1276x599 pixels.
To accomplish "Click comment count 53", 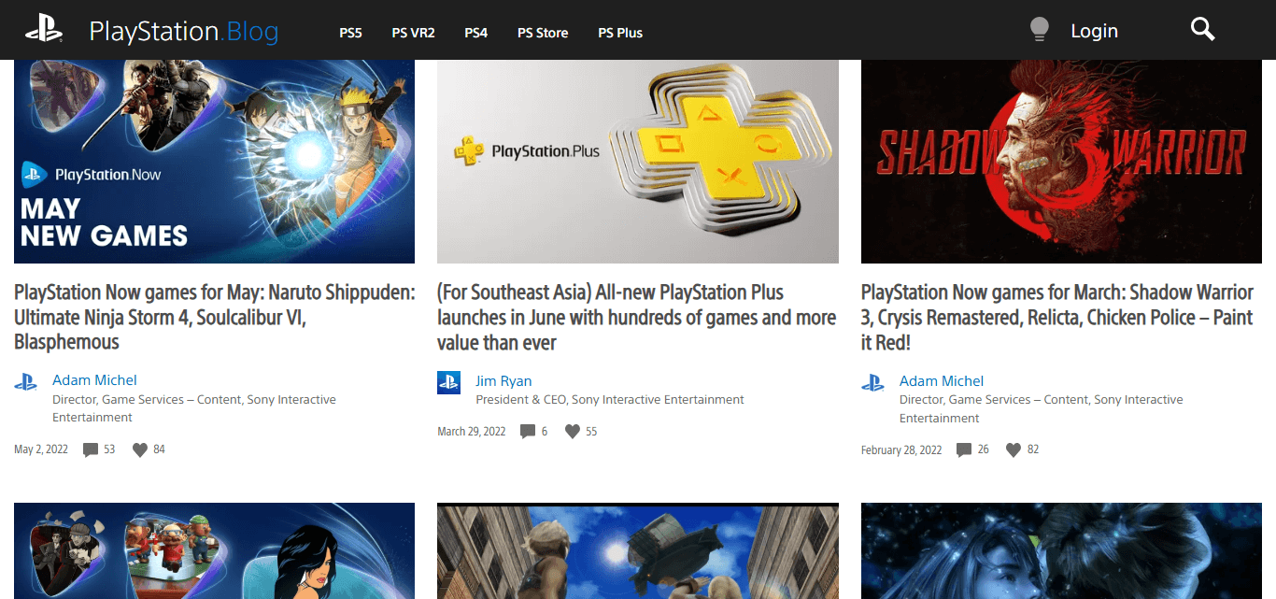I will [109, 449].
